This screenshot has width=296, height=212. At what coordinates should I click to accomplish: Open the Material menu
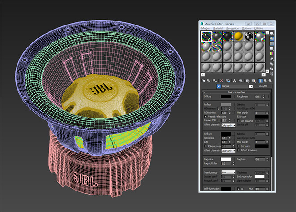pyautogui.click(x=218, y=28)
